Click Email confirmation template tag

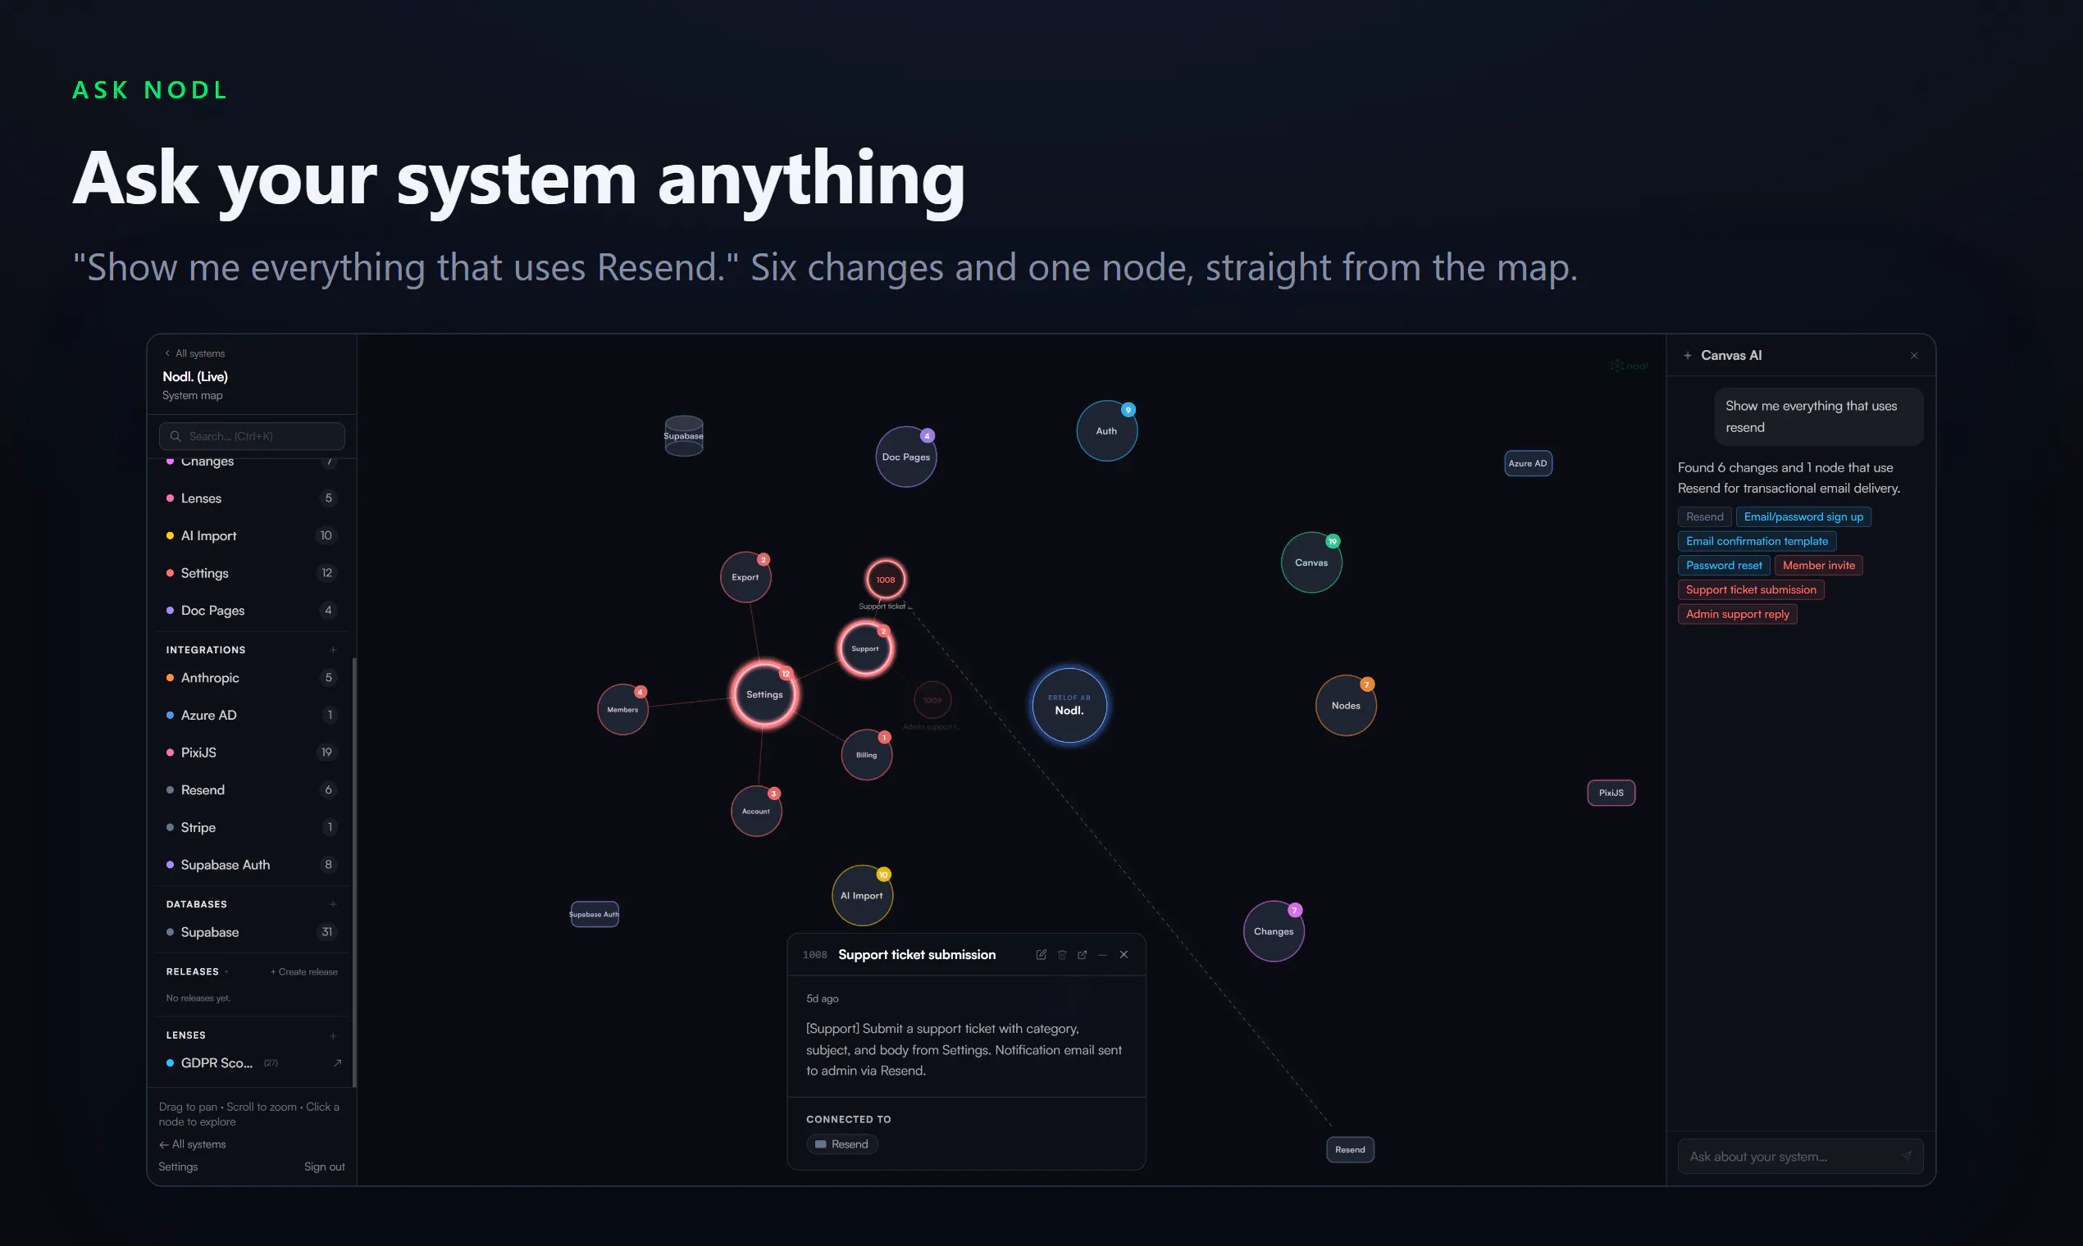pyautogui.click(x=1757, y=542)
